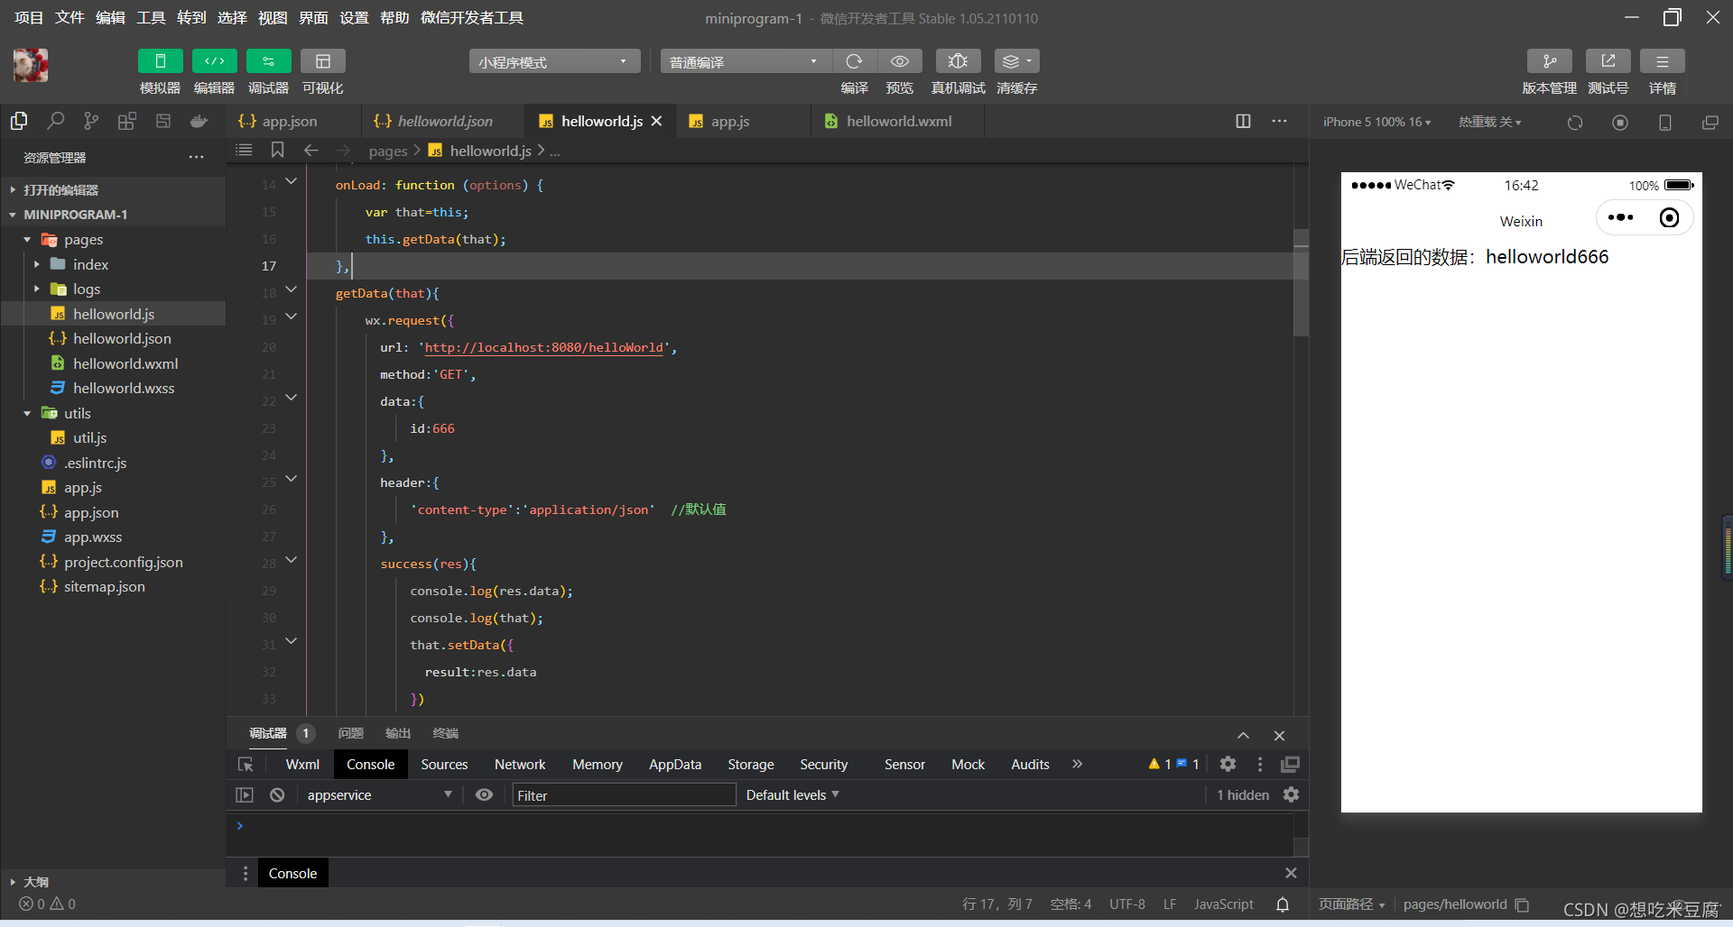Toggle the Editor panel button
The height and width of the screenshot is (927, 1733).
click(214, 61)
